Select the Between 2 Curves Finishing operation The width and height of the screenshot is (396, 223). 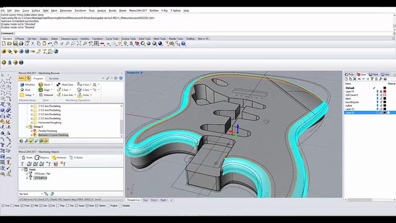pyautogui.click(x=53, y=135)
